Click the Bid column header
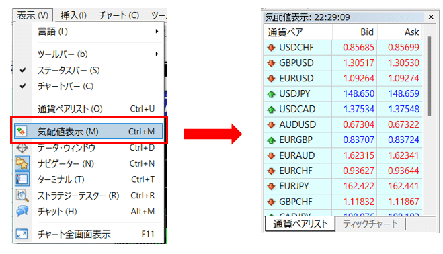443x254 pixels. 355,32
